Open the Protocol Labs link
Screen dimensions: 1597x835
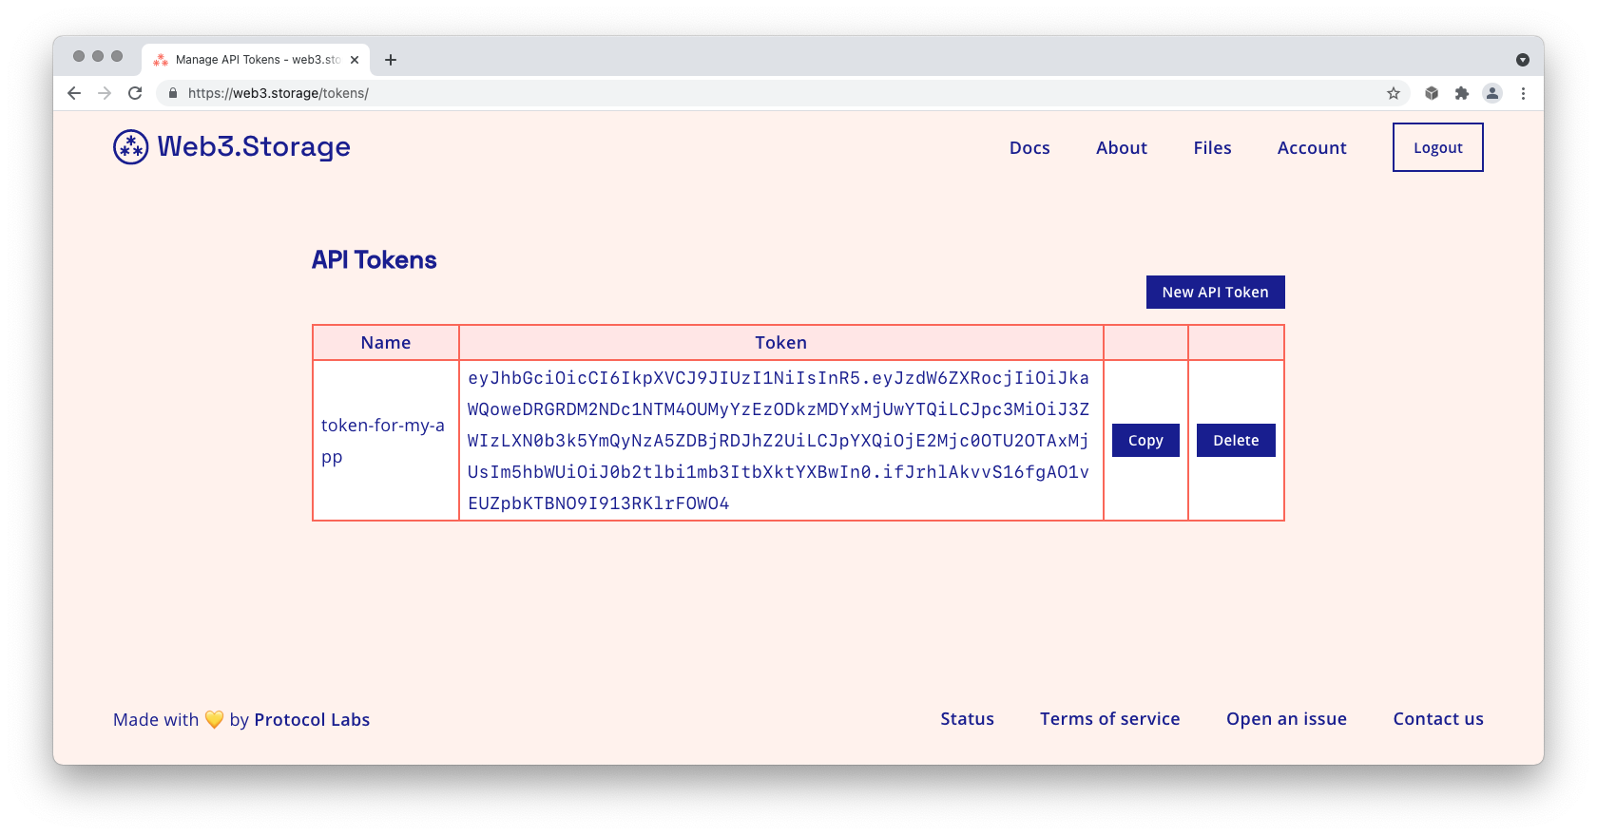[312, 720]
